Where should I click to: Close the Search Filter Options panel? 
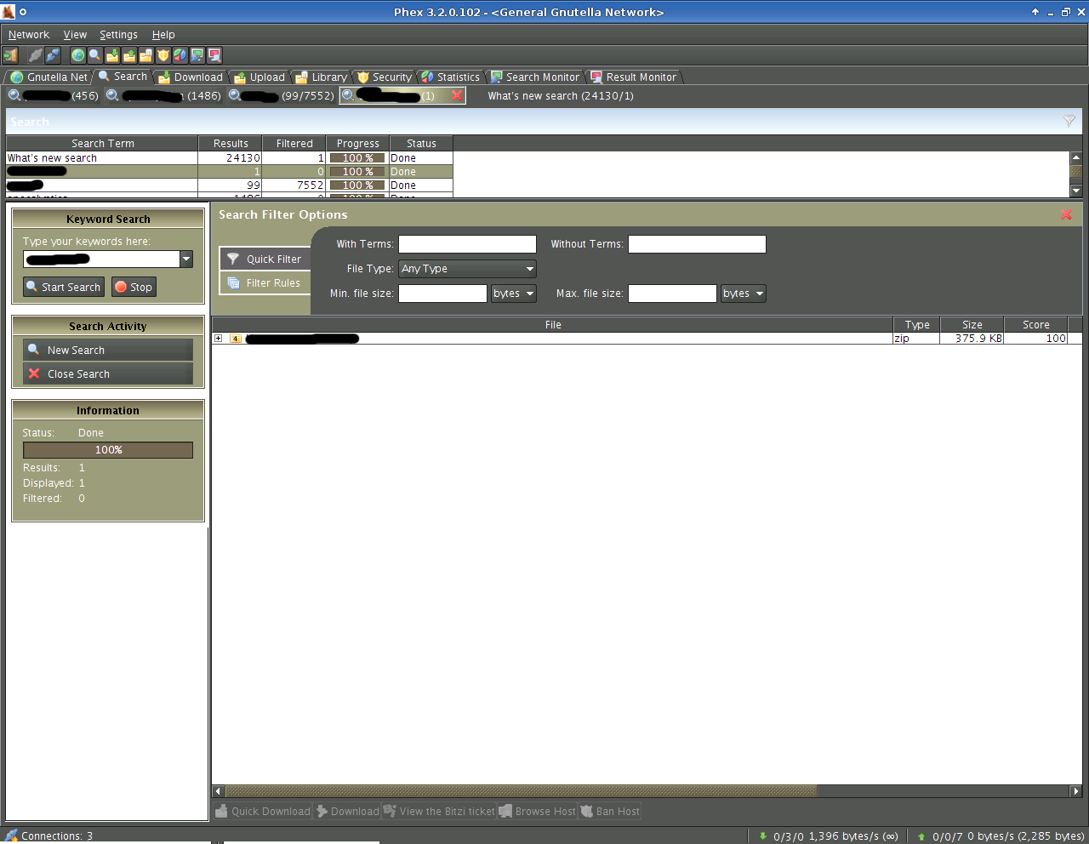[x=1066, y=214]
